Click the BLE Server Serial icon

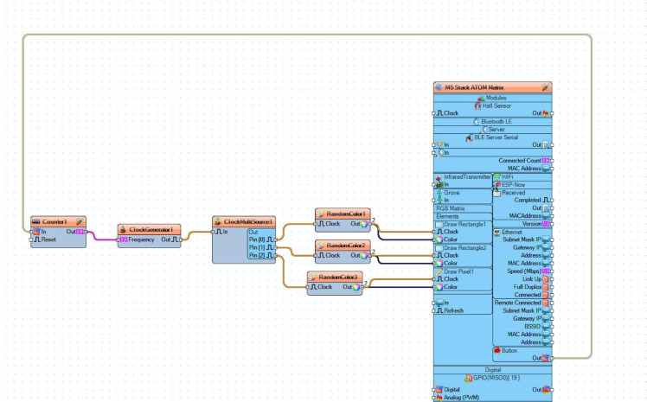tap(470, 137)
